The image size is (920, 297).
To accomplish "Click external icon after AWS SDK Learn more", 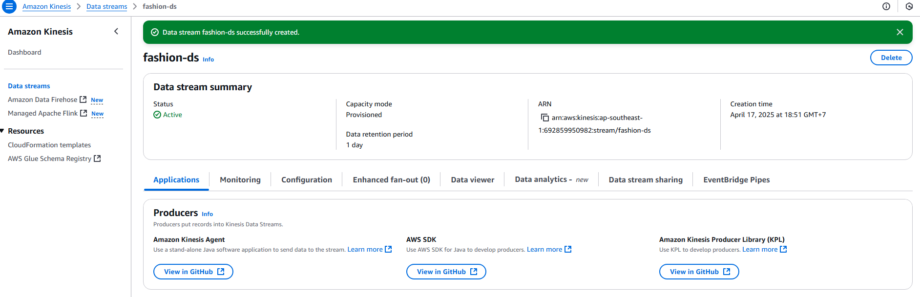I will tap(568, 249).
